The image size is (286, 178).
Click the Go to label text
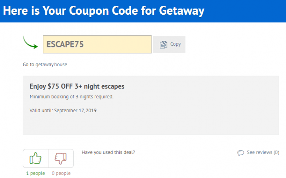coord(29,65)
